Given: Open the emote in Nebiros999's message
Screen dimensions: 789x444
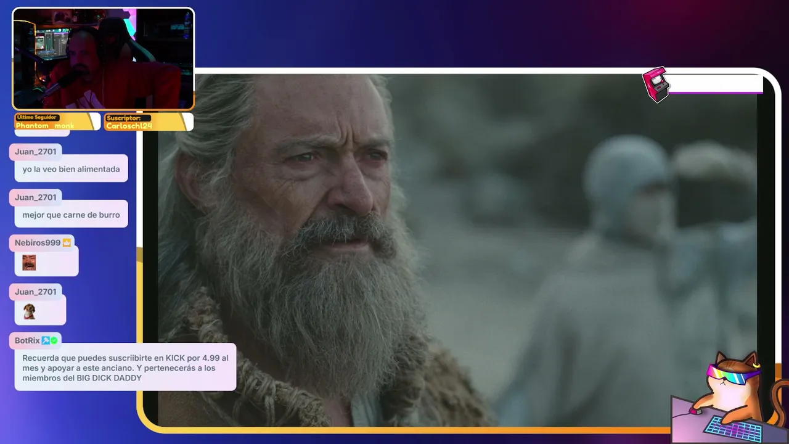Looking at the screenshot, I should (29, 263).
